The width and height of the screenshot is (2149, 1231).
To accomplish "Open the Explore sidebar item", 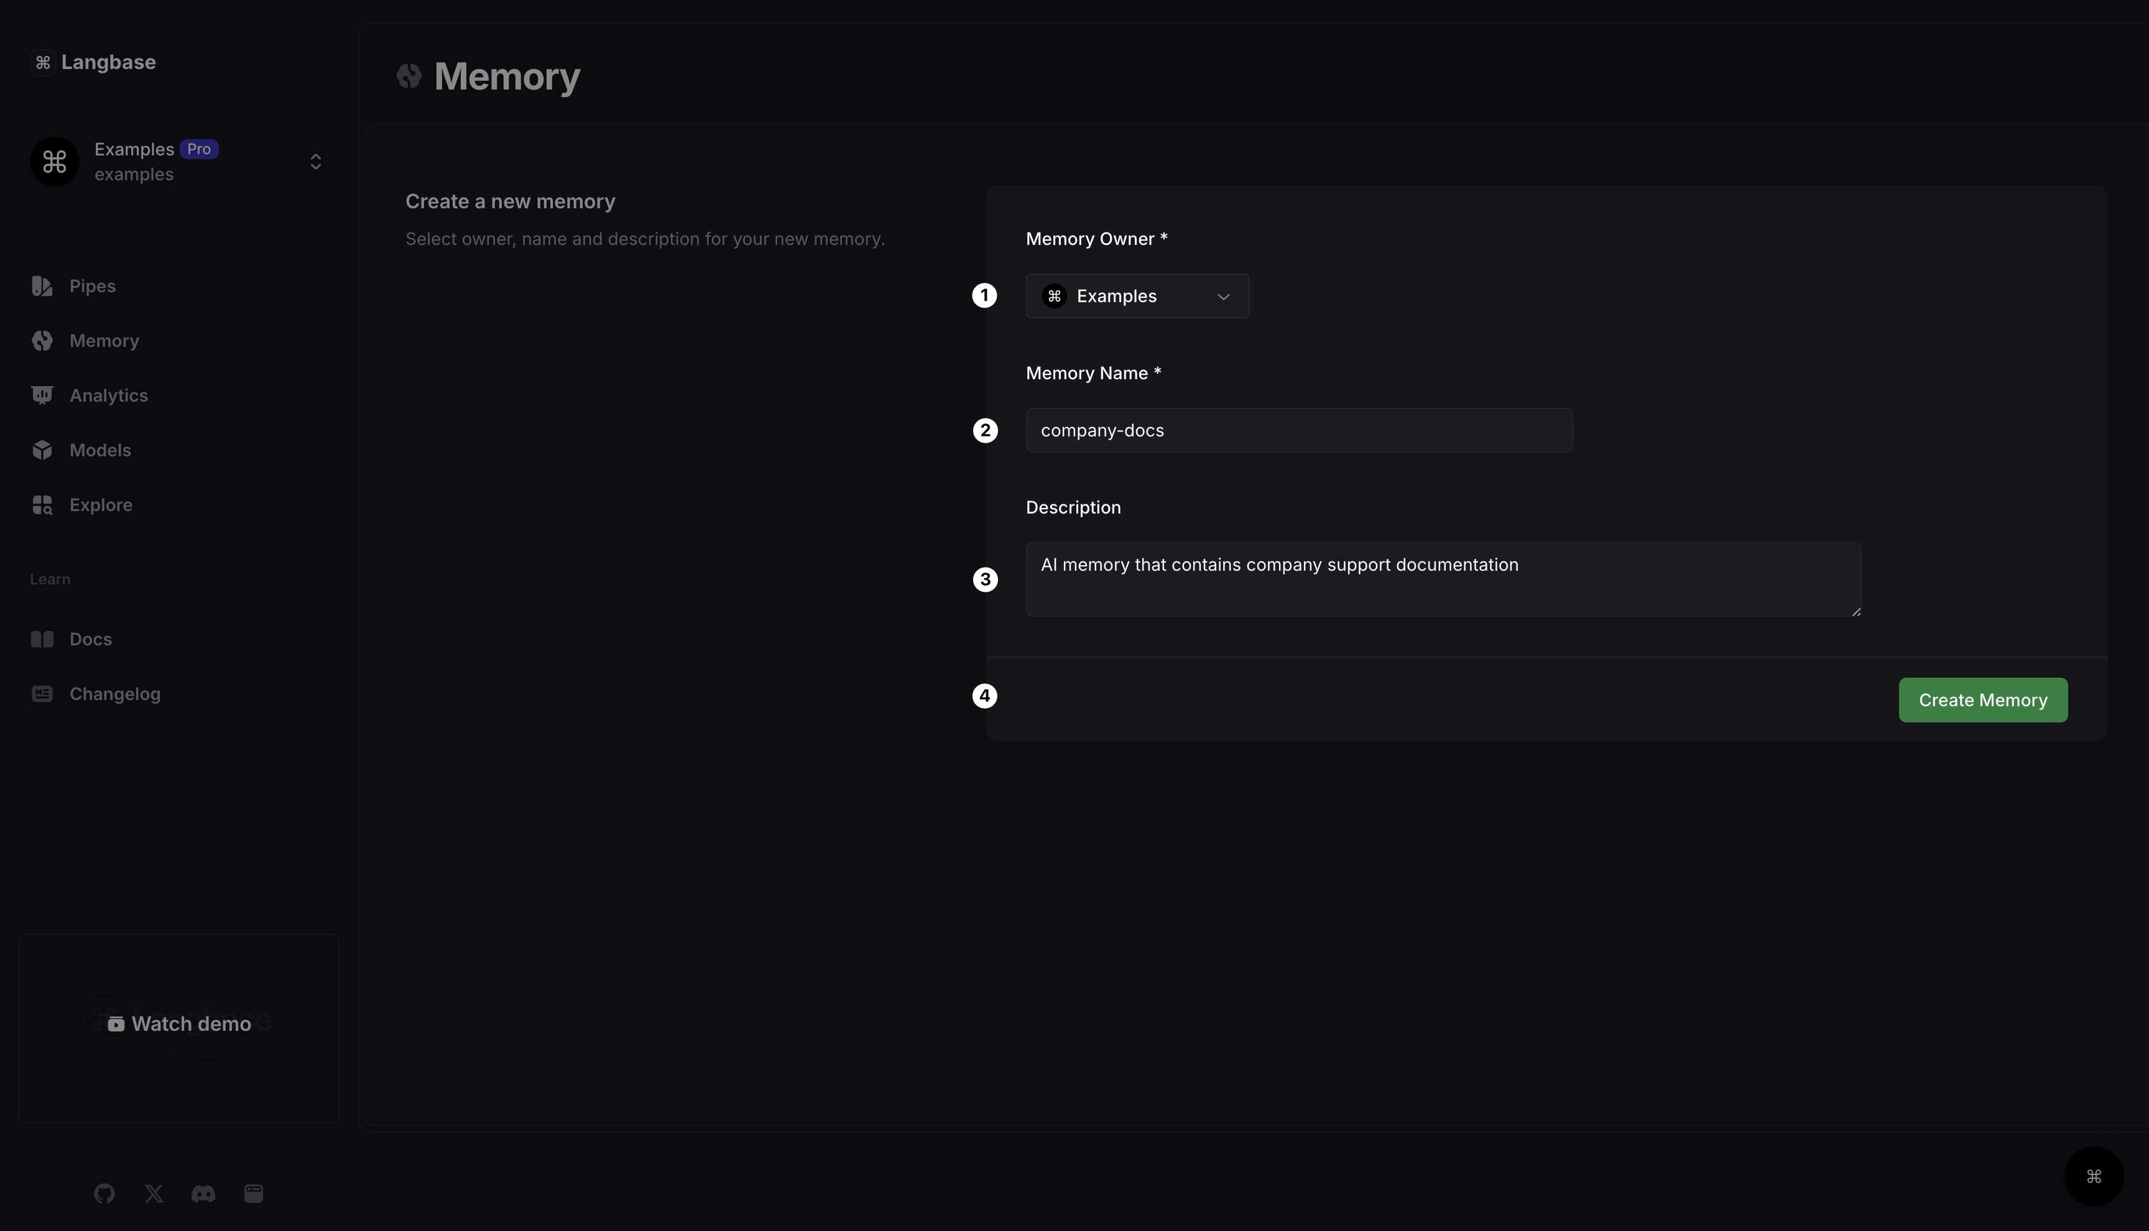I will coord(101,505).
